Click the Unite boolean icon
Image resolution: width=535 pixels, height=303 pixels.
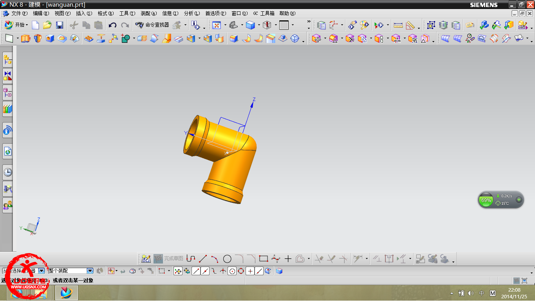click(125, 38)
